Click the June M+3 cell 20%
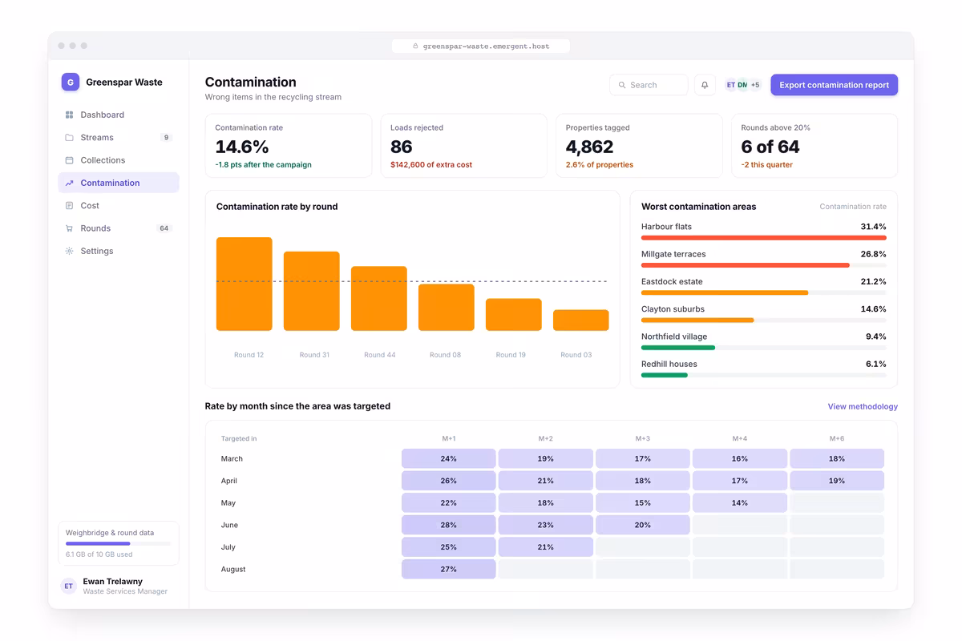This screenshot has height=641, width=962. 643,525
